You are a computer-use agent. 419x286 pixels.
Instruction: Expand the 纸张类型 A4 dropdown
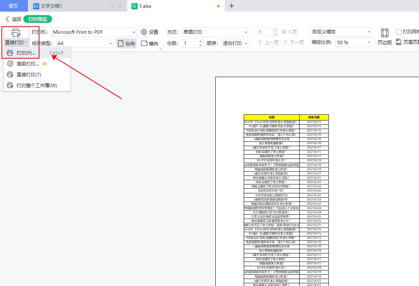[111, 43]
